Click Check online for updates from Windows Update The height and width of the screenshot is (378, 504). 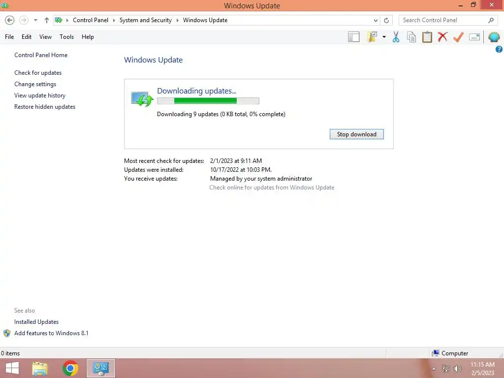(x=272, y=188)
